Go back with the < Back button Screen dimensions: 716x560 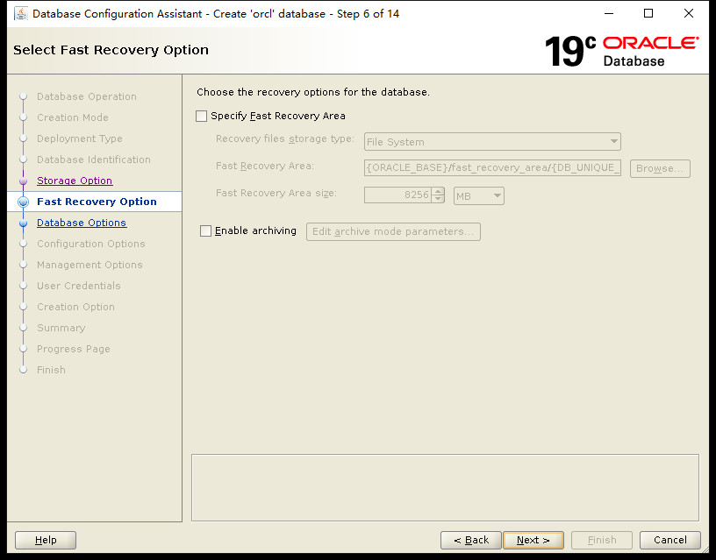[x=471, y=540]
